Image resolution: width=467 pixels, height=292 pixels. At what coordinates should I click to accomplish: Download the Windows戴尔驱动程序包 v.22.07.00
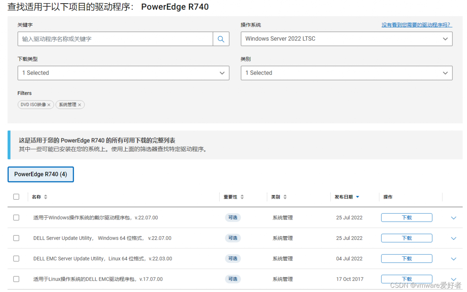[x=407, y=217]
